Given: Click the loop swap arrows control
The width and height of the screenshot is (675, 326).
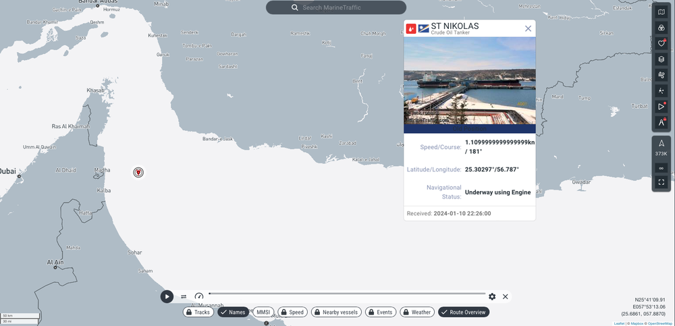Looking at the screenshot, I should coord(184,296).
